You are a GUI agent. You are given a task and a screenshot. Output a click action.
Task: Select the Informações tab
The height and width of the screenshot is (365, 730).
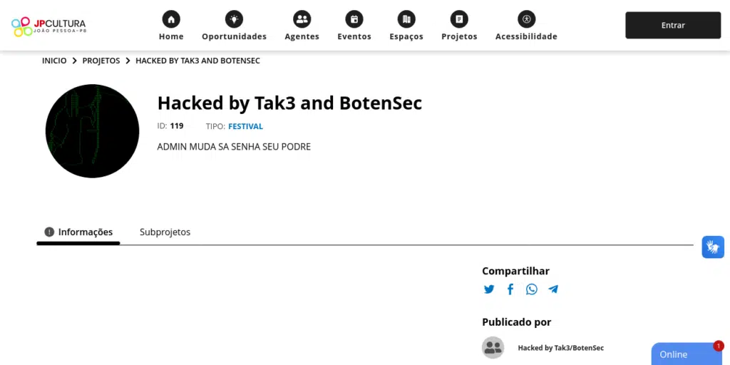click(78, 232)
